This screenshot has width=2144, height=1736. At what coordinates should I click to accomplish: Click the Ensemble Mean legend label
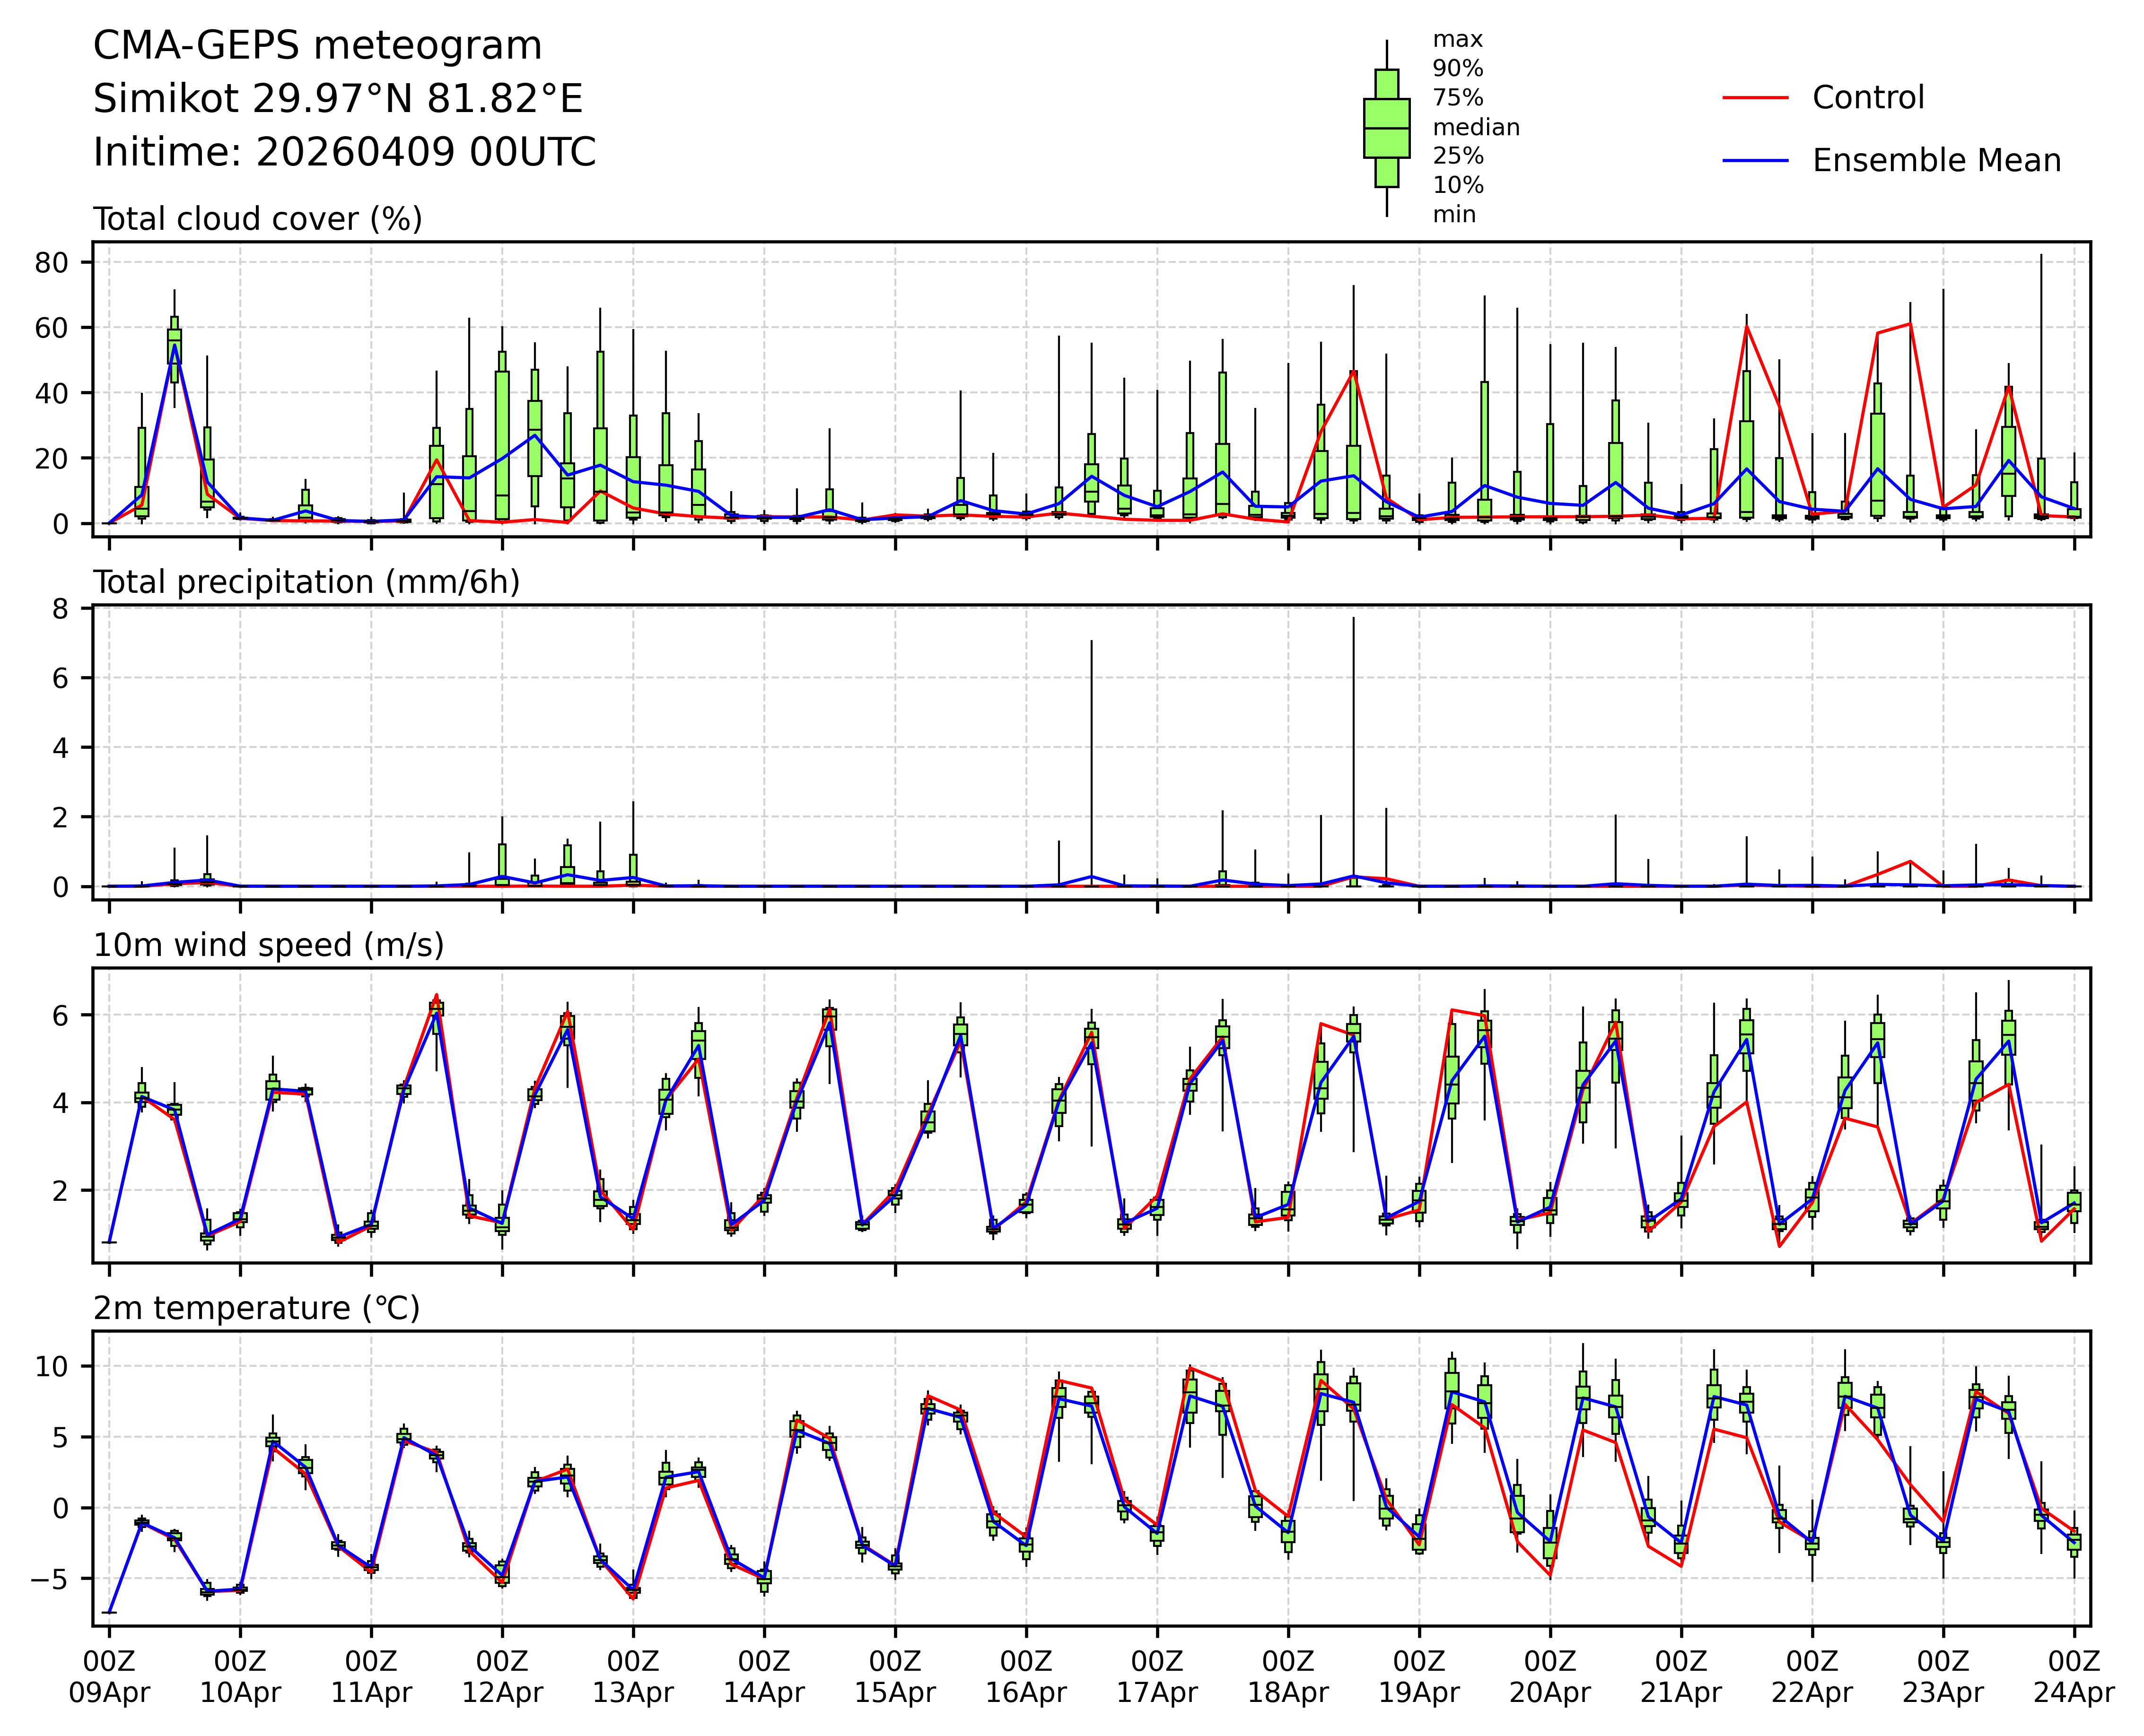point(1936,160)
